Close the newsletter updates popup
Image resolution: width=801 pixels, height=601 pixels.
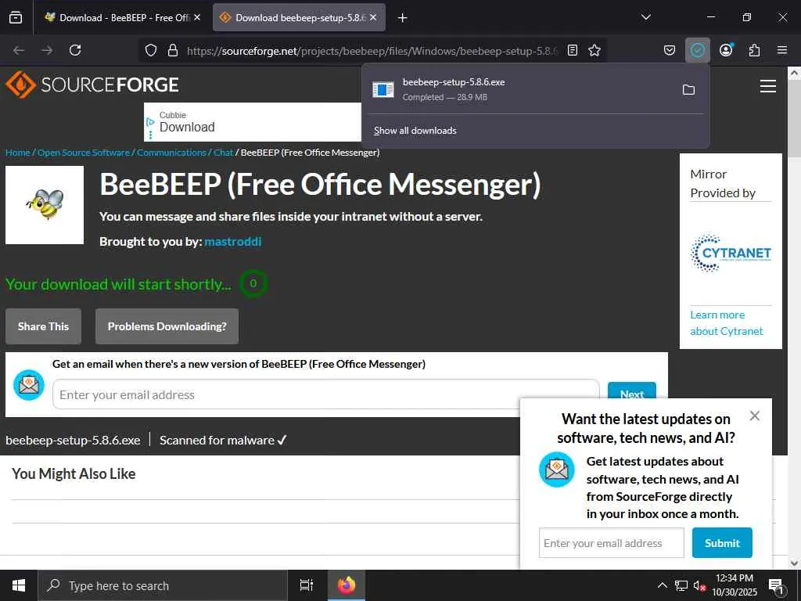pos(755,416)
